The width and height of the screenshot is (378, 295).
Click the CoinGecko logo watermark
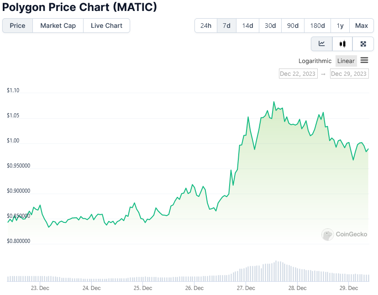344,234
